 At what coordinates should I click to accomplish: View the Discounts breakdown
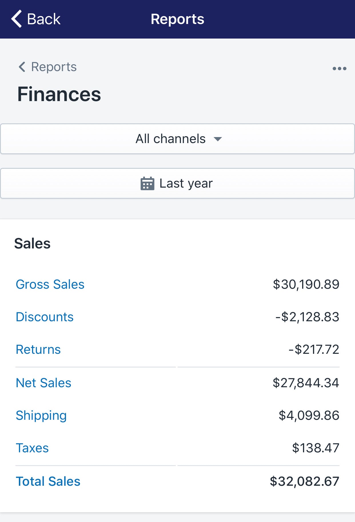click(x=45, y=317)
